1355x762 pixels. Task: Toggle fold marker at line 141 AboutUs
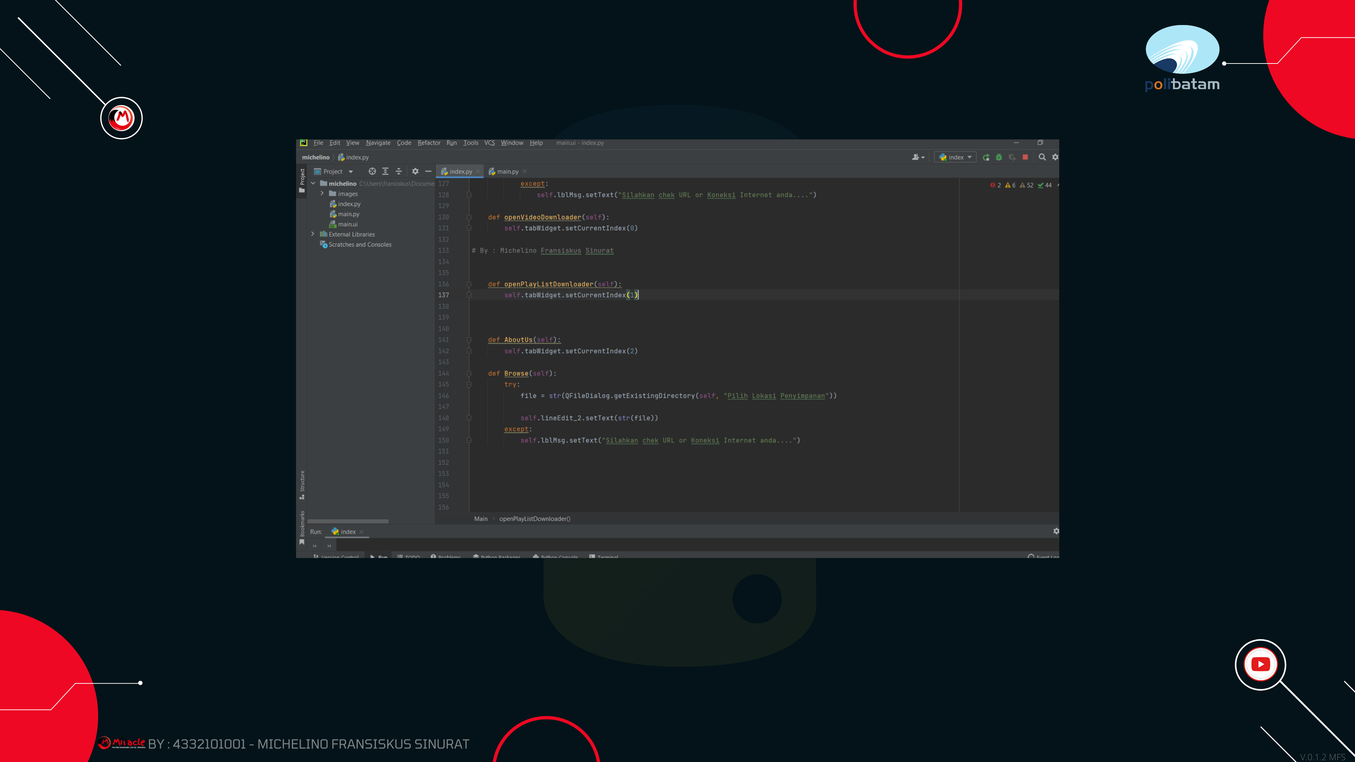tap(469, 340)
